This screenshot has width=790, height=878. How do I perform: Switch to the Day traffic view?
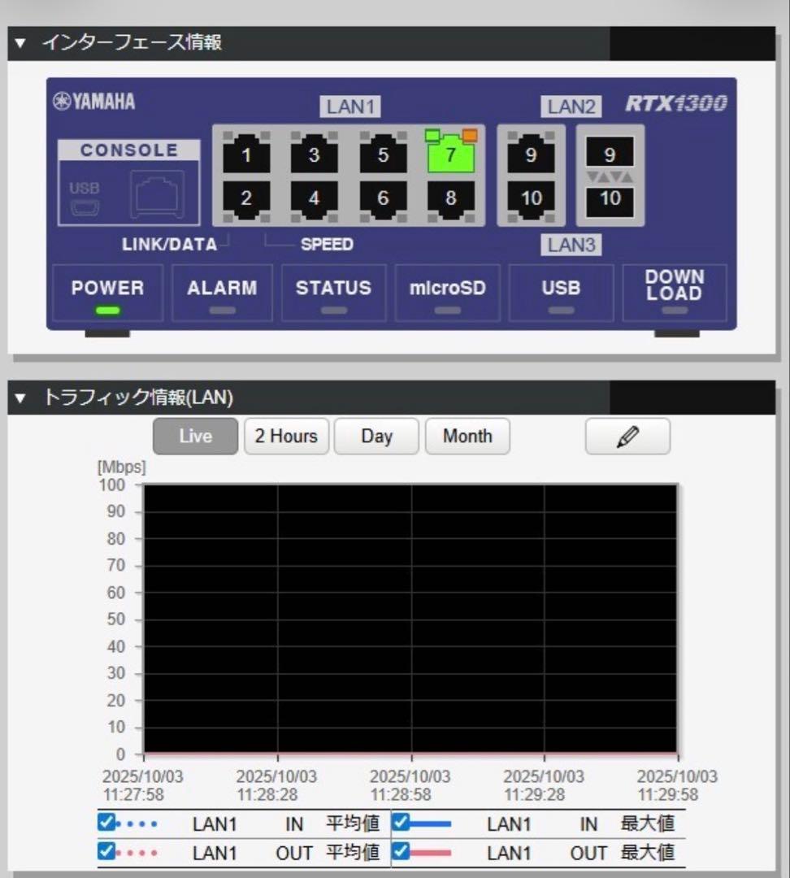point(376,436)
